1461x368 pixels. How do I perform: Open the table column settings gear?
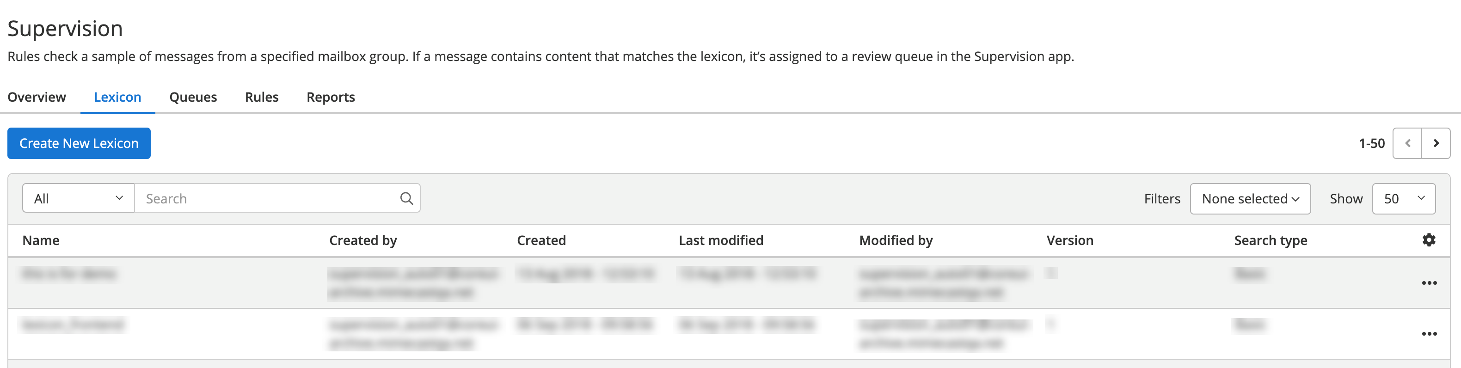point(1429,240)
